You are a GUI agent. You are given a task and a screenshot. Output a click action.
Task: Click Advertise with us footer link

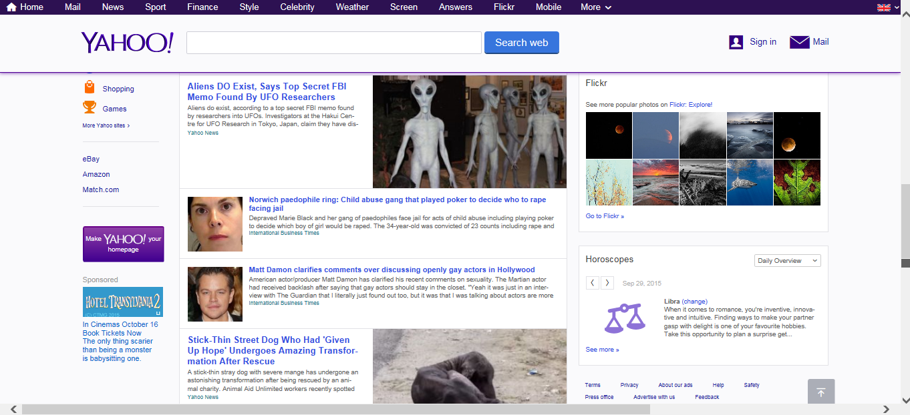[x=654, y=397]
